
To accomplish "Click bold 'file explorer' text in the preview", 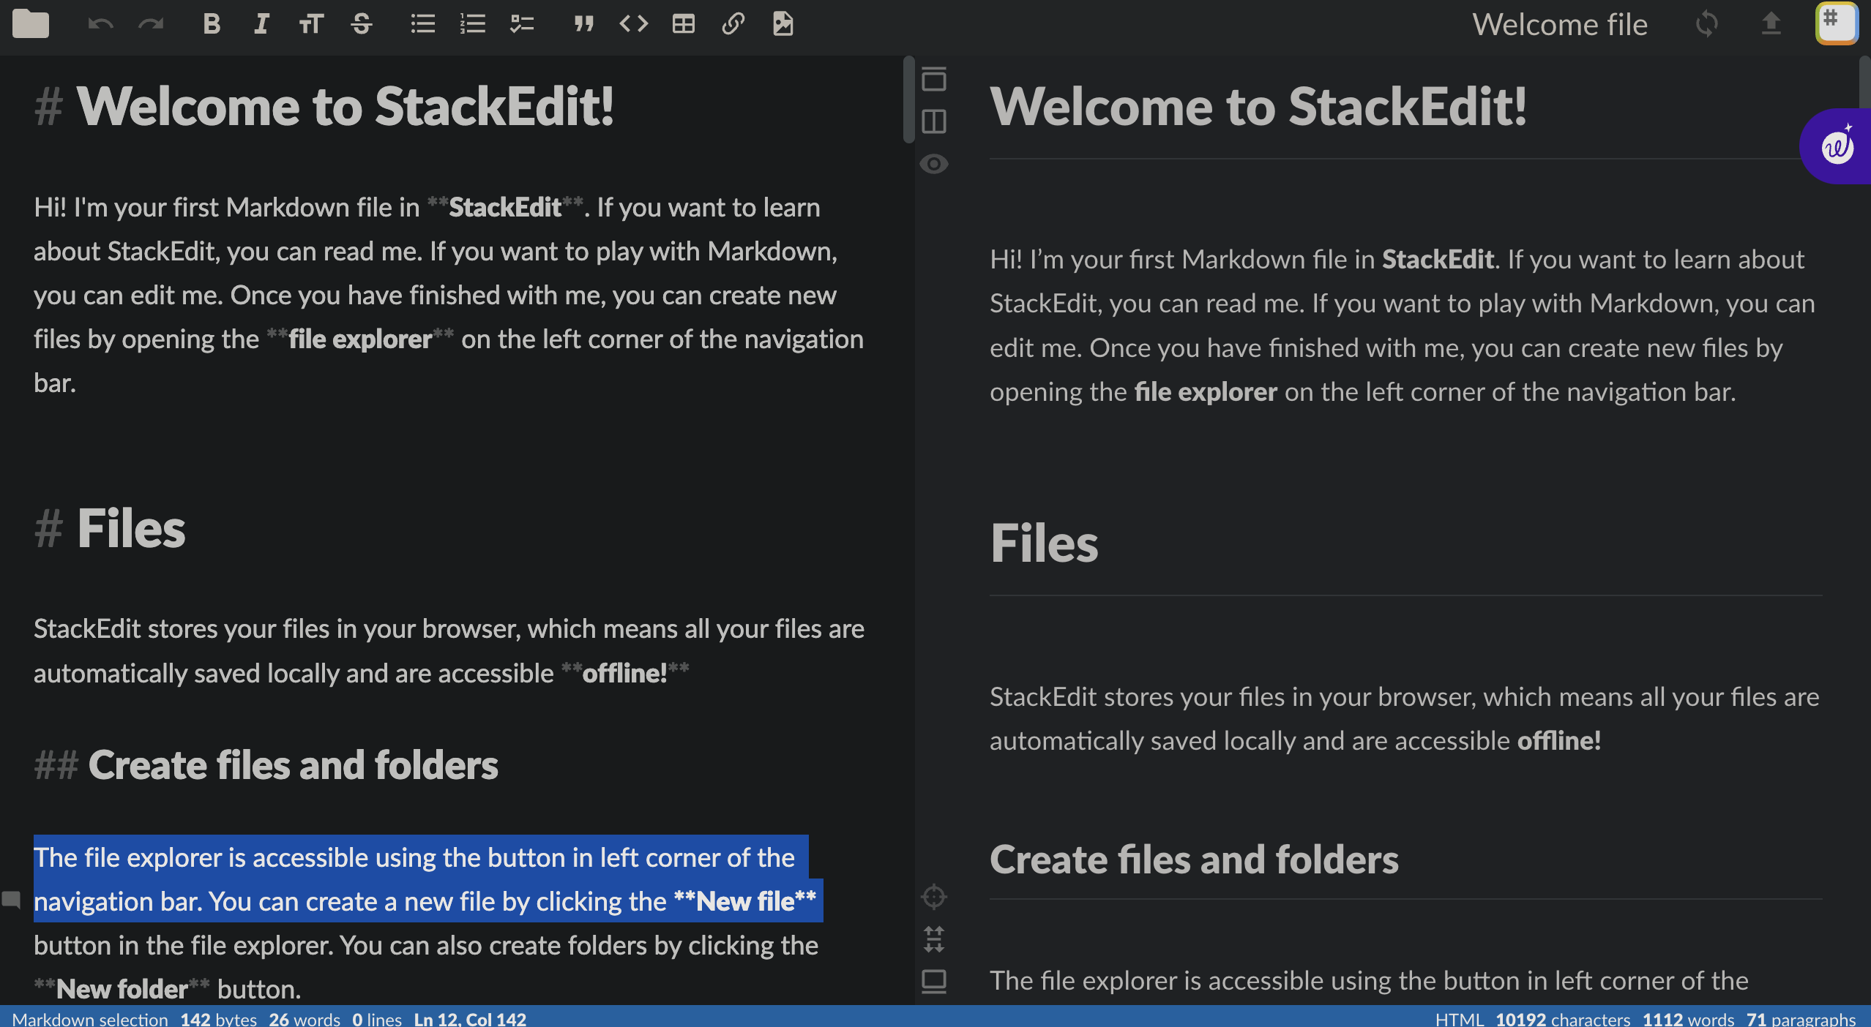I will [1206, 392].
